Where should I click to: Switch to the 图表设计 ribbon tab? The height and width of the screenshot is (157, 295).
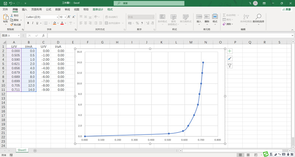click(98, 10)
